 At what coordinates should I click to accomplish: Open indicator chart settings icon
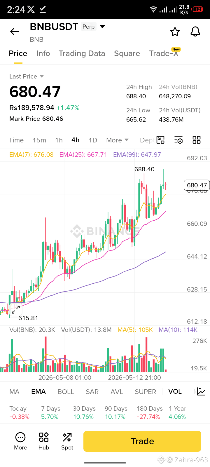click(x=201, y=392)
